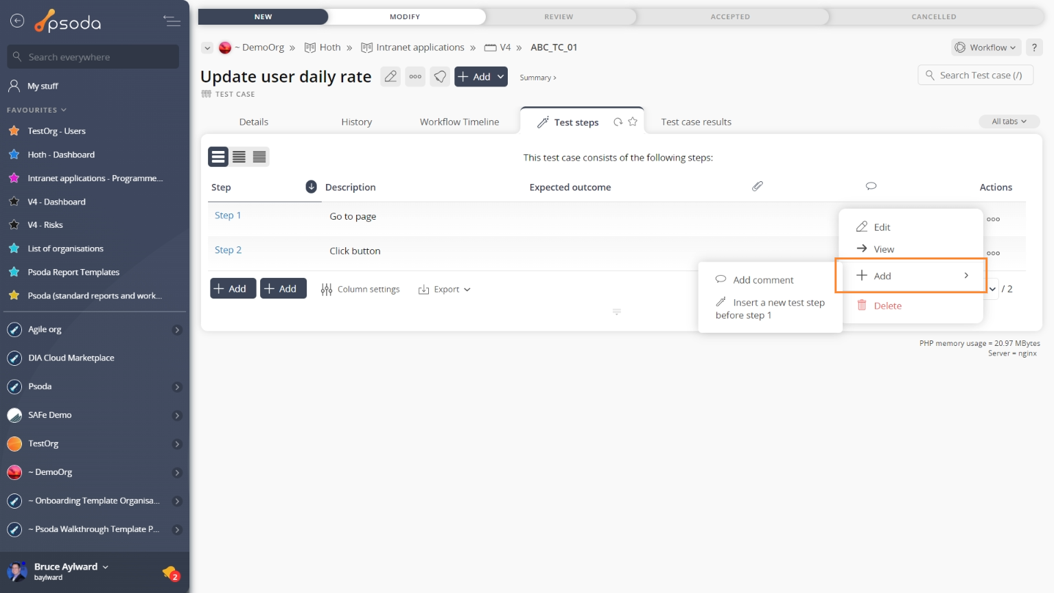Open the All tabs dropdown
The width and height of the screenshot is (1054, 593).
[x=1009, y=121]
